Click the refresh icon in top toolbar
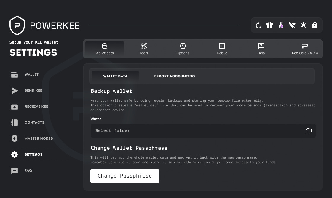The height and width of the screenshot is (198, 332). [258, 25]
